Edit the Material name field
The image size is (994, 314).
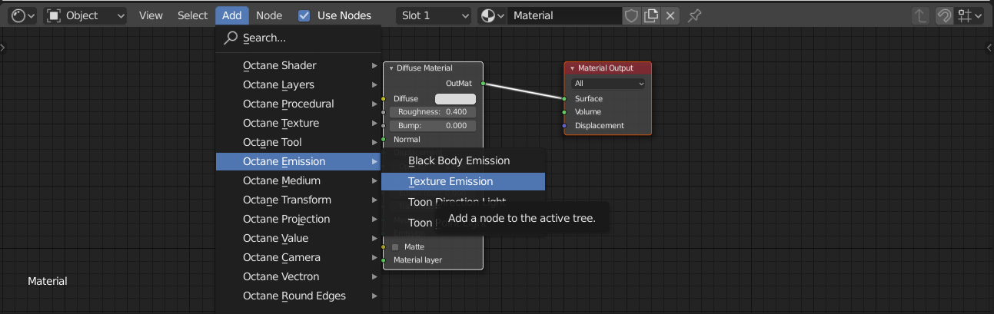564,15
